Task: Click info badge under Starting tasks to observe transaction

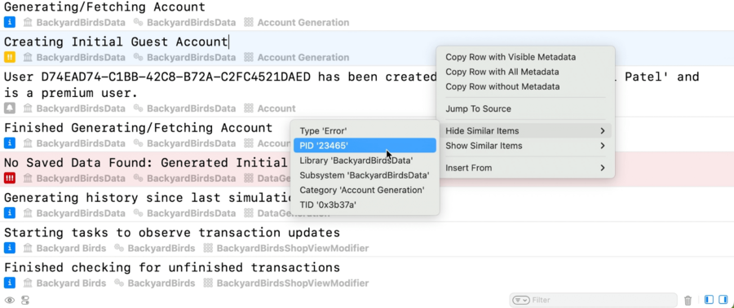Action: tap(9, 249)
